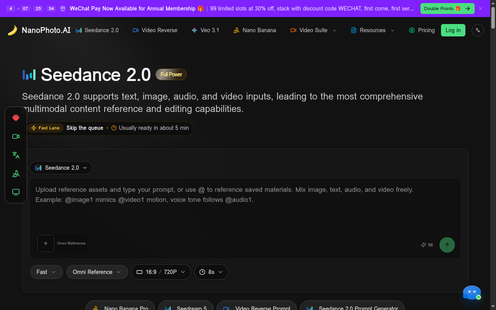Image resolution: width=496 pixels, height=310 pixels.
Task: Click the Video Reverse Prompt chip
Action: [257, 306]
